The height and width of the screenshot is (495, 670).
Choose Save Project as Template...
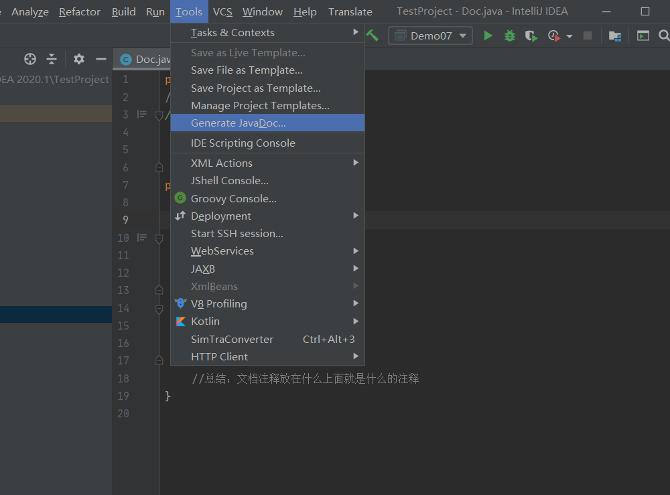click(x=267, y=88)
